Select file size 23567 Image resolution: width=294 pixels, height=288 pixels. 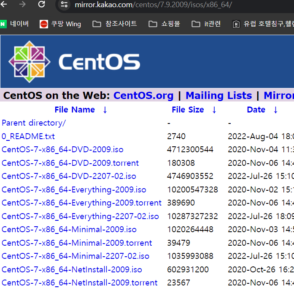[178, 283]
